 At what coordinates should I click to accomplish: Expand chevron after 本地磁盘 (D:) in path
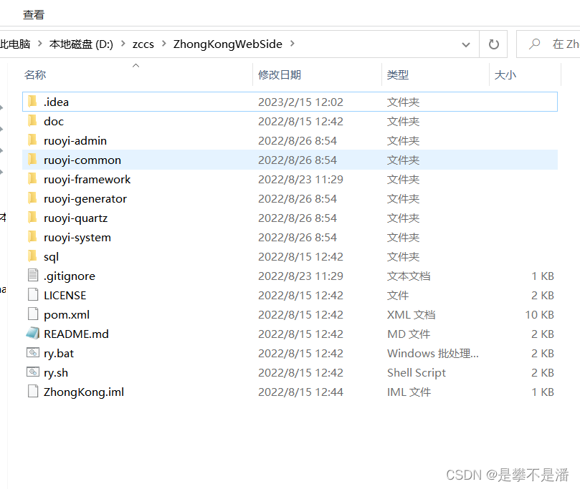(x=123, y=44)
